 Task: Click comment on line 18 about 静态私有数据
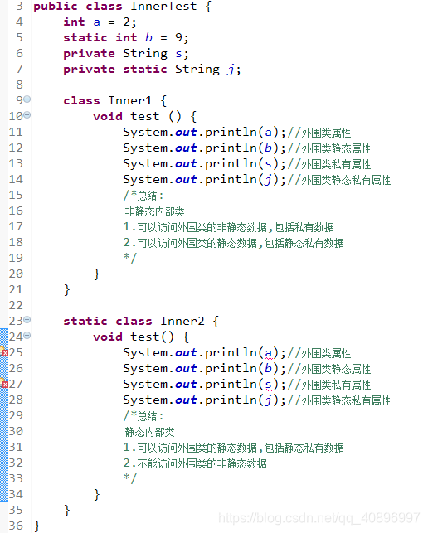pos(233,243)
